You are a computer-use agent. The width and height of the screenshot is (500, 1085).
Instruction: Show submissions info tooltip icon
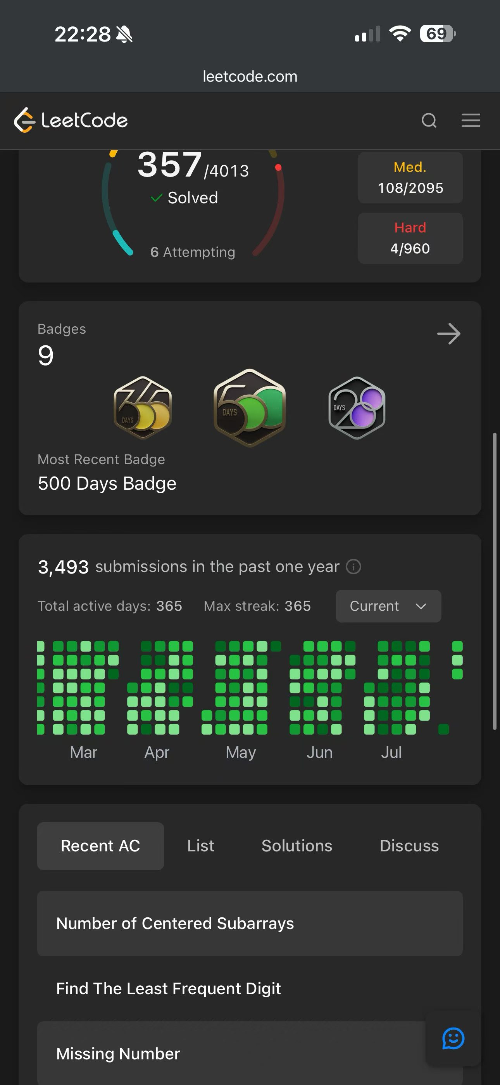pyautogui.click(x=353, y=567)
